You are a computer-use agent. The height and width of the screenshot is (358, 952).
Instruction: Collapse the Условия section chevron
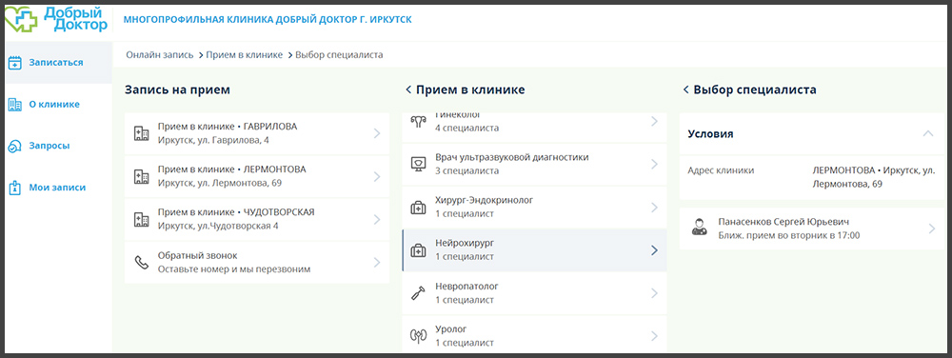pyautogui.click(x=927, y=133)
